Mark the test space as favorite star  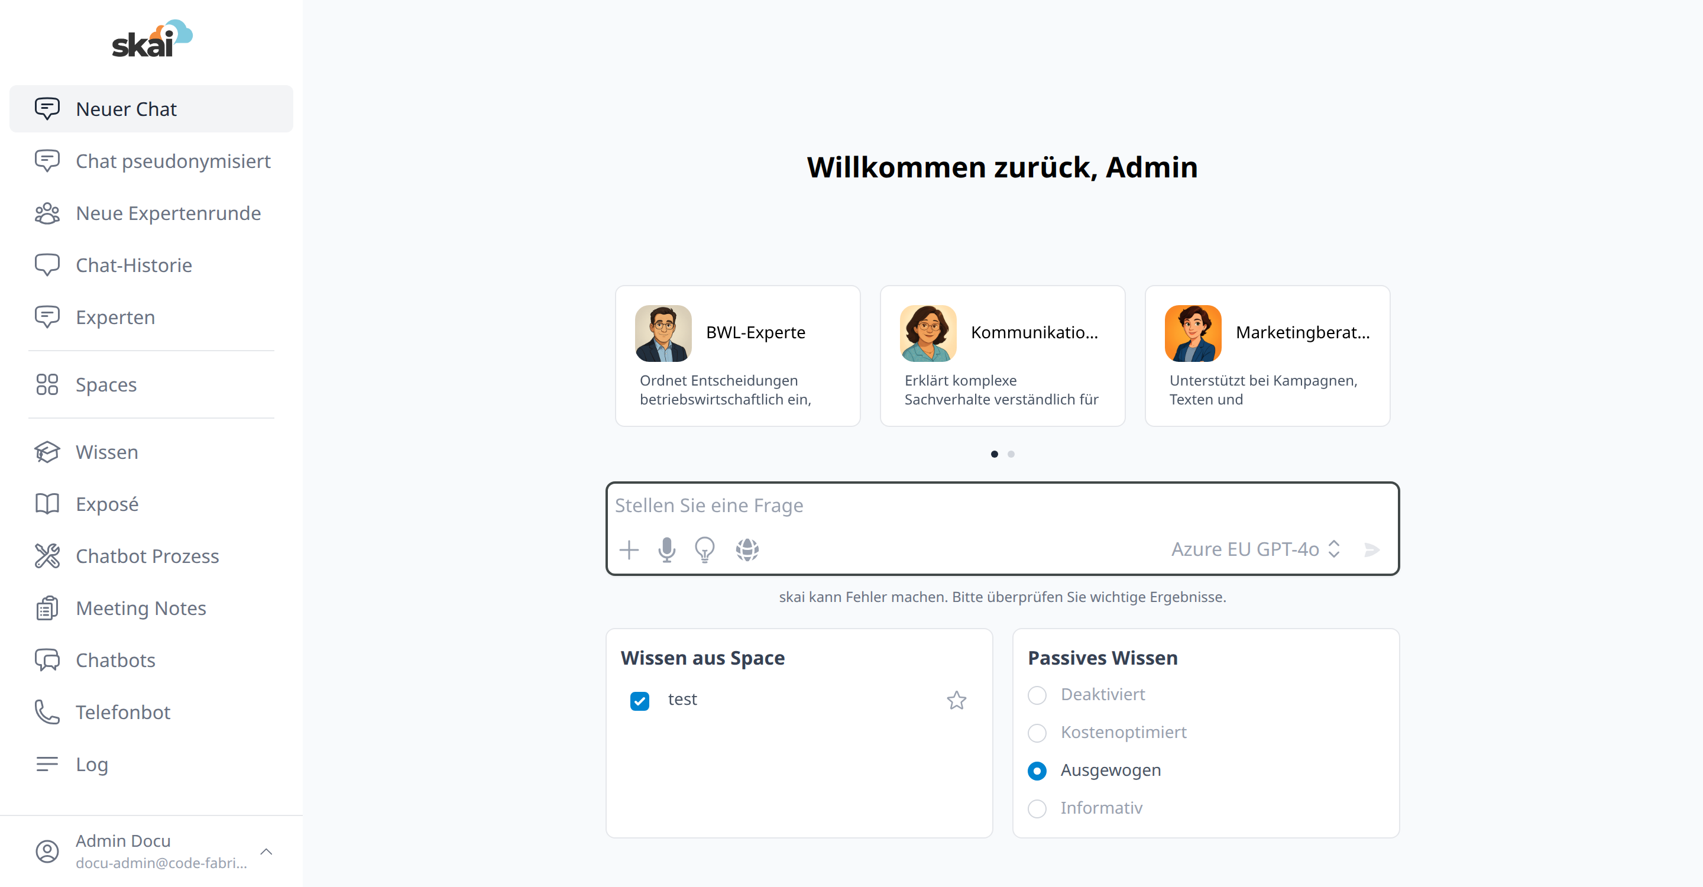click(x=956, y=700)
